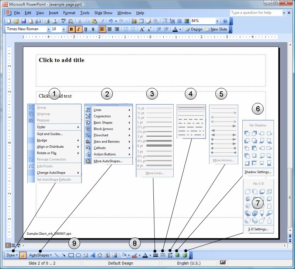The width and height of the screenshot is (295, 269).
Task: Toggle Italic formatting
Action: click(x=79, y=29)
